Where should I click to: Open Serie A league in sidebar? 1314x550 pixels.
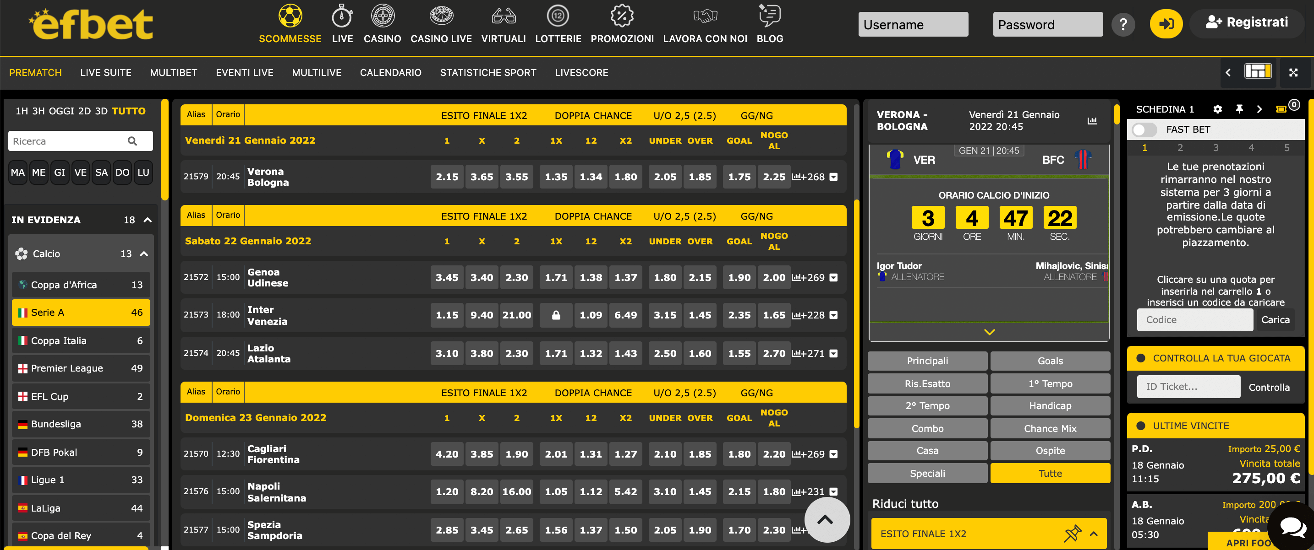pyautogui.click(x=81, y=313)
